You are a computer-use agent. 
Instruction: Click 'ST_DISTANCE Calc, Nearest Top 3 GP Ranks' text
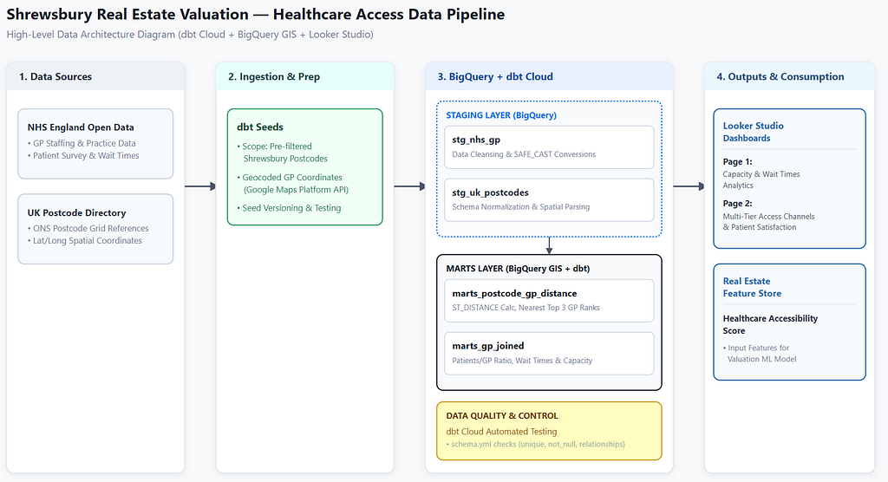point(526,308)
